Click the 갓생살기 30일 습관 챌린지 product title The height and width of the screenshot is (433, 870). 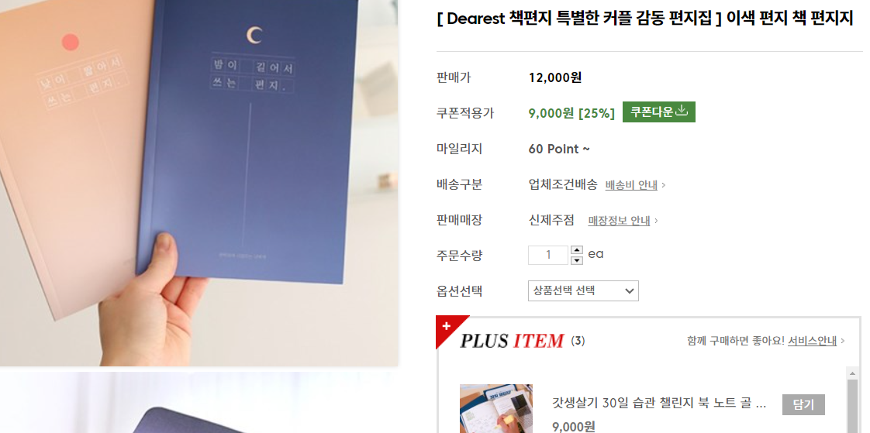click(x=659, y=403)
